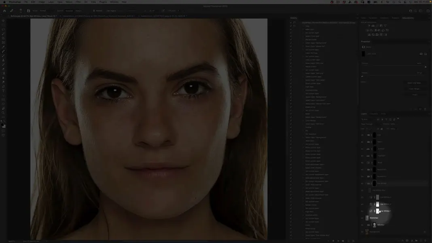Open the Filter menu
This screenshot has width=432, height=243.
click(x=78, y=2)
